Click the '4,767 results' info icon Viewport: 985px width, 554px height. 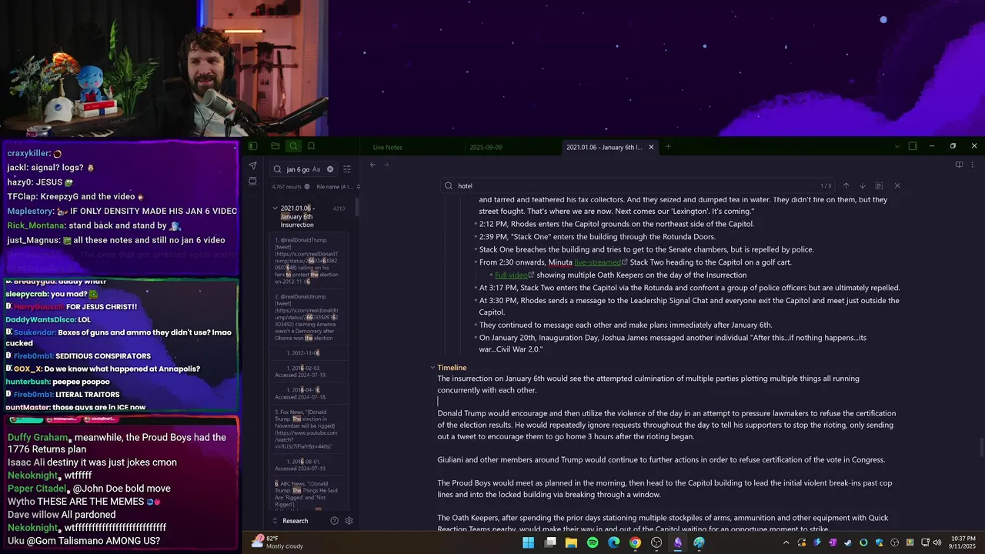(x=307, y=187)
